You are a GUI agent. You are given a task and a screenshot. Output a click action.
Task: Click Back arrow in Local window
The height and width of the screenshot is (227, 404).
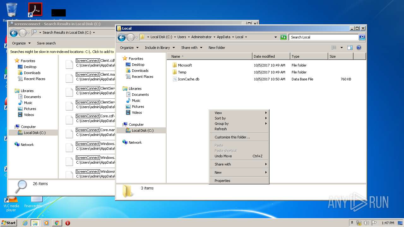pos(122,37)
